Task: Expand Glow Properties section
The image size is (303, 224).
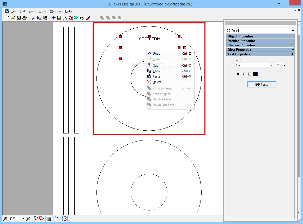Action: 260,49
